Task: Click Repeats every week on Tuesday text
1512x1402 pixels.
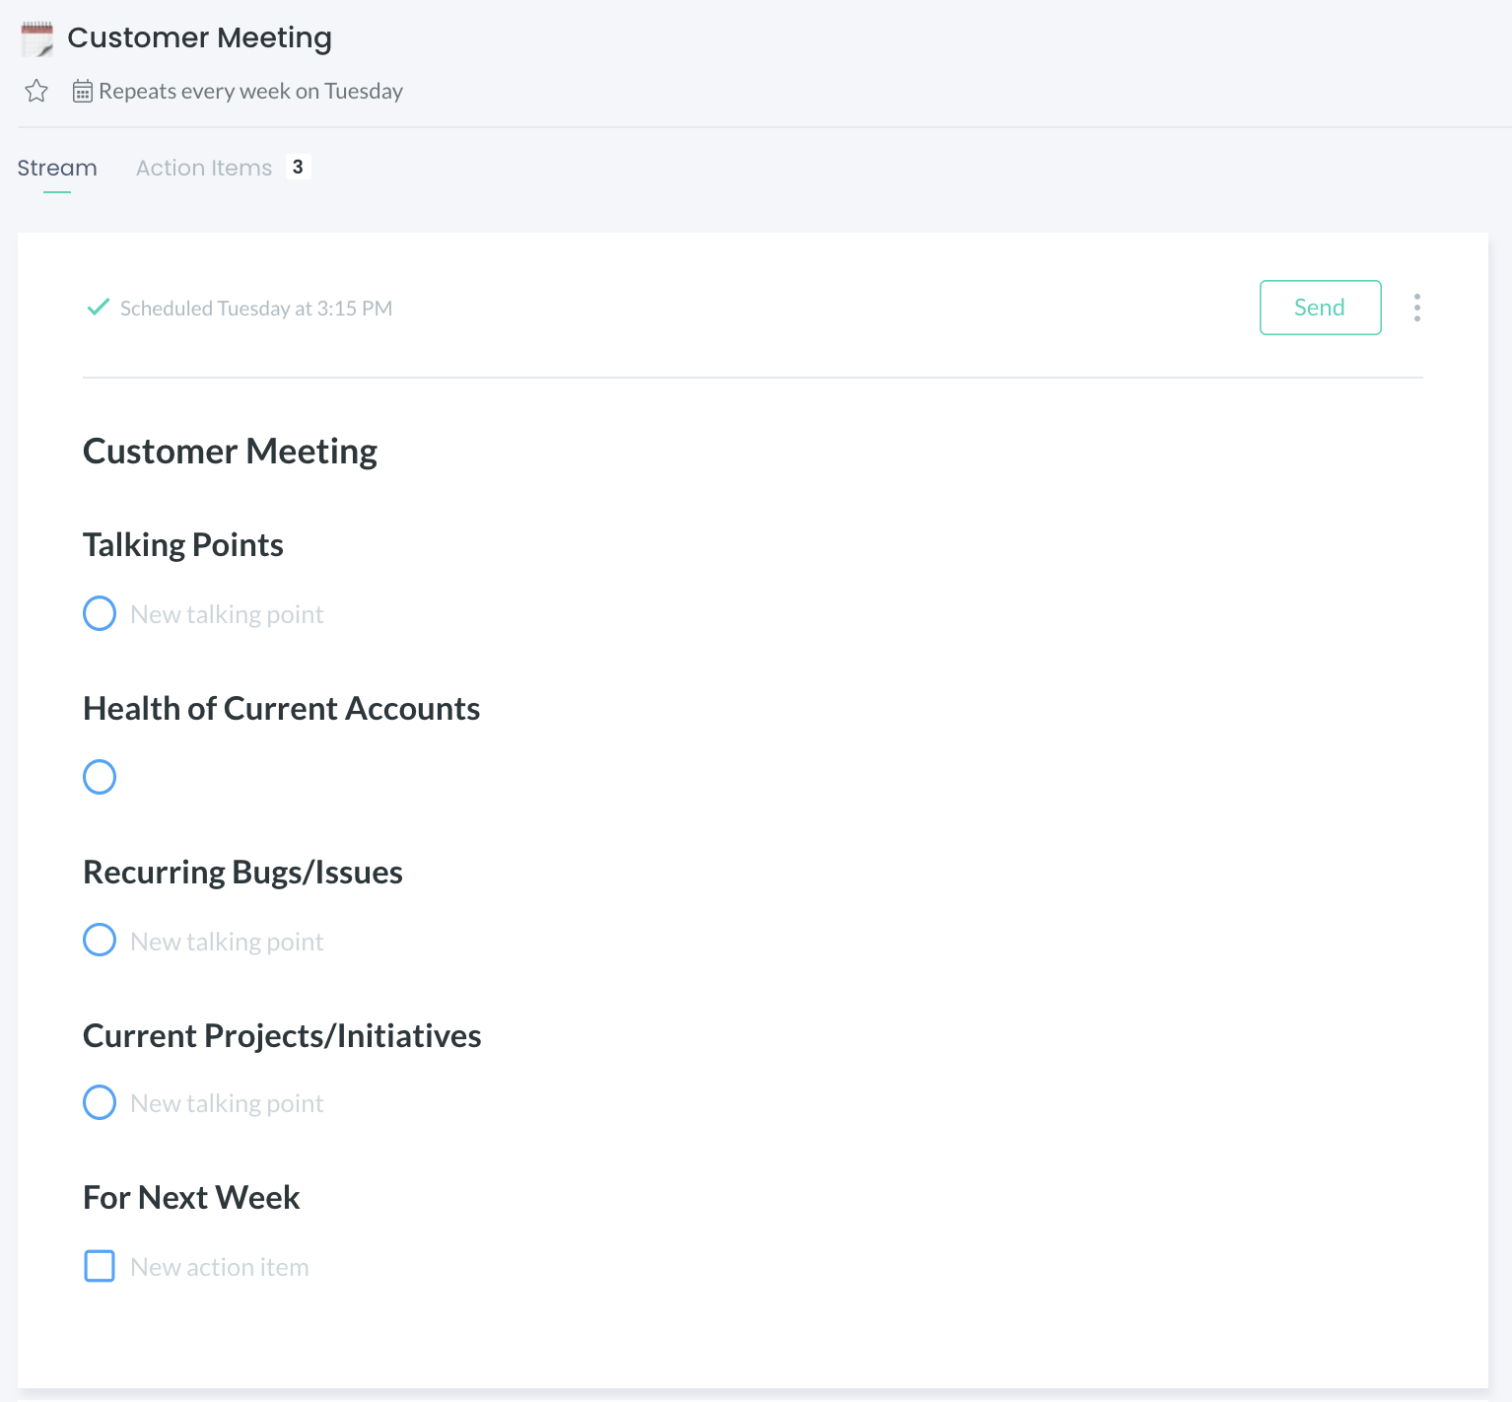Action: [250, 92]
